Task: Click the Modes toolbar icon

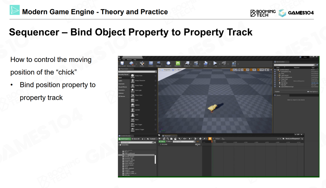Action: click(142, 64)
